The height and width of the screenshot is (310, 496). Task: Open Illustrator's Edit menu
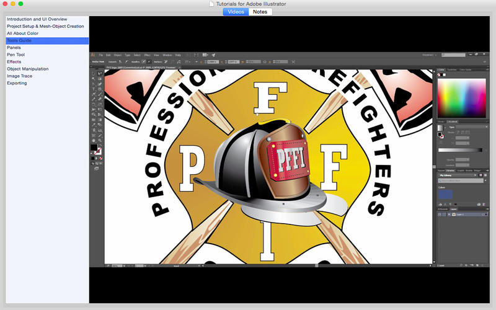coord(108,55)
